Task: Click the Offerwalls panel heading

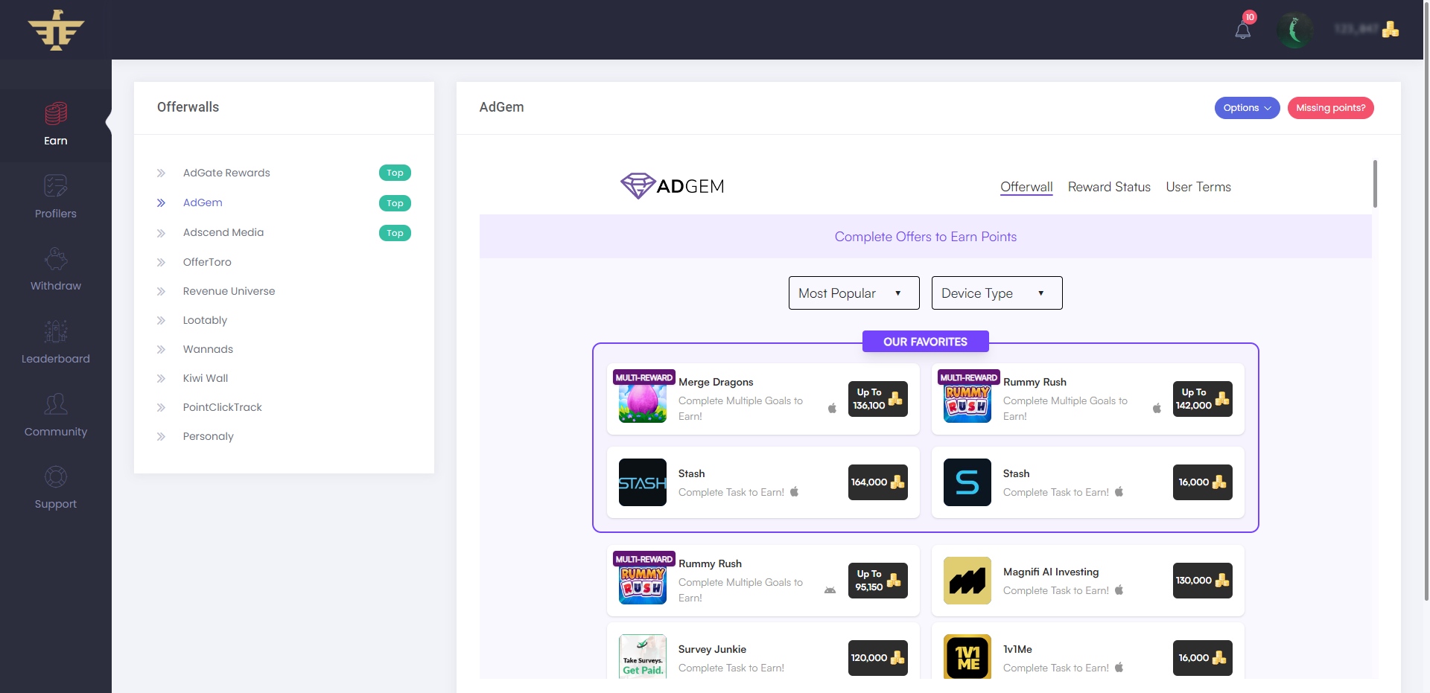Action: coord(188,107)
